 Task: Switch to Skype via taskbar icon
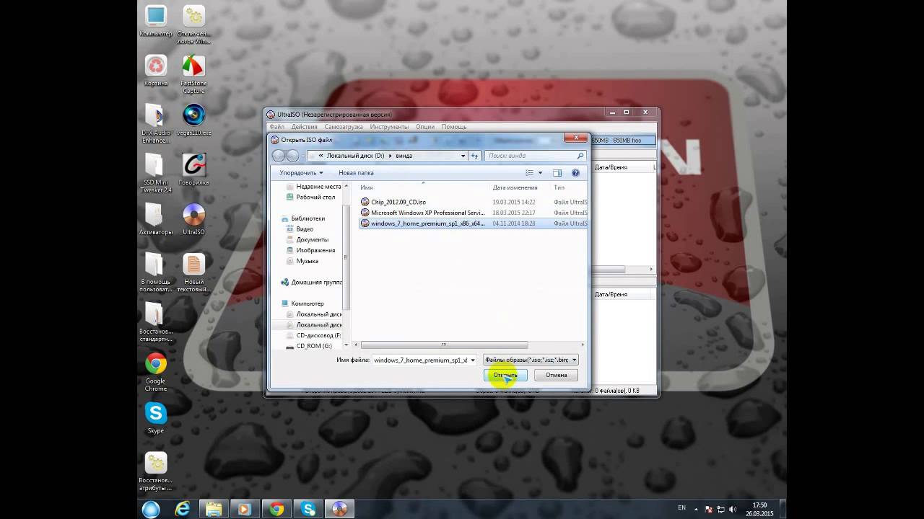[x=308, y=509]
